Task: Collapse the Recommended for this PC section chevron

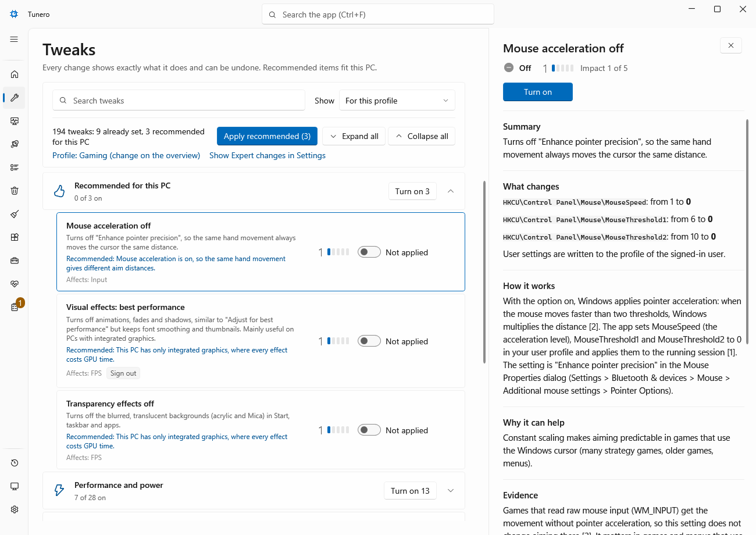Action: tap(451, 191)
